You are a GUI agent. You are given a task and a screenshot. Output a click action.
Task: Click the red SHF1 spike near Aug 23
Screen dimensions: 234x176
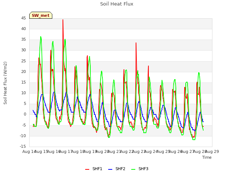coord(136,43)
